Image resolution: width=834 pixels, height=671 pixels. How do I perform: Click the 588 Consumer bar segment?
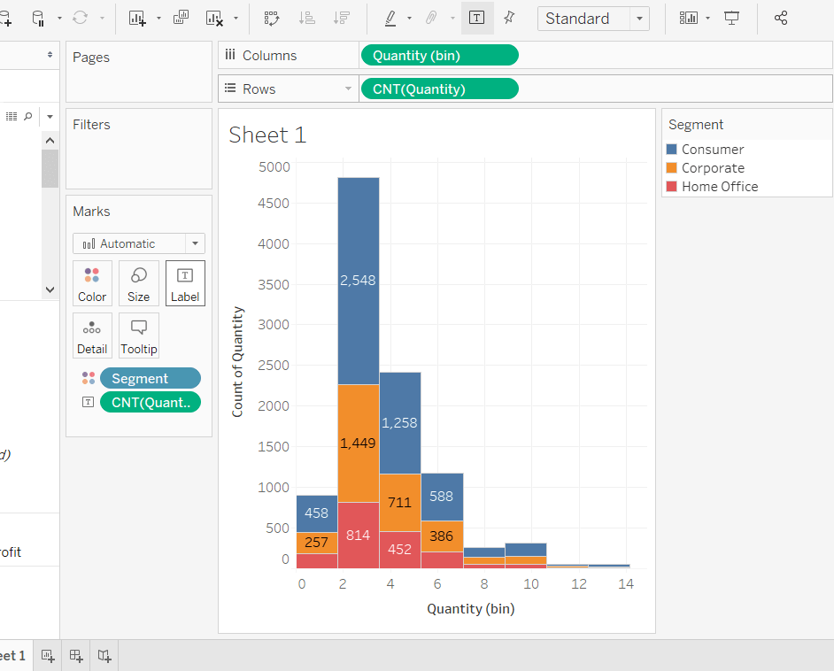(x=442, y=497)
